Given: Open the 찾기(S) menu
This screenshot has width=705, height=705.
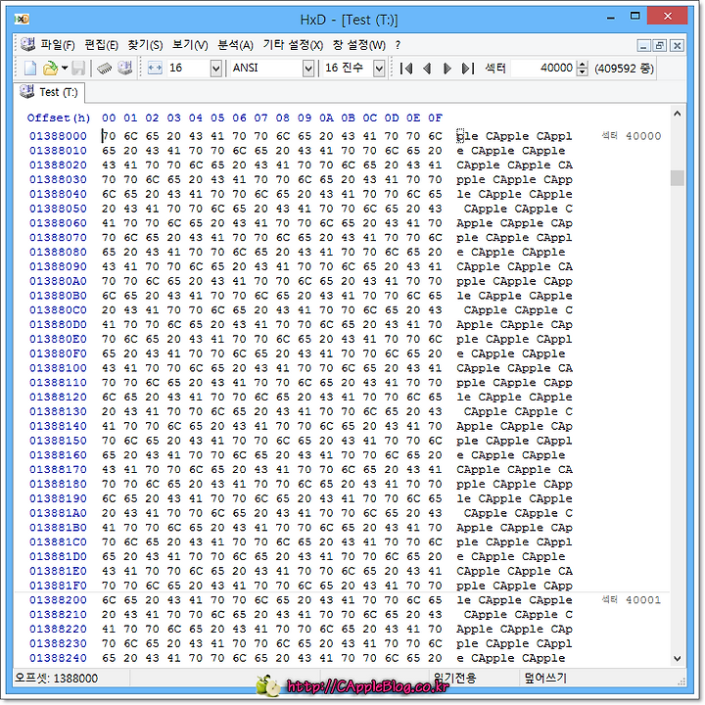Looking at the screenshot, I should click(x=145, y=45).
